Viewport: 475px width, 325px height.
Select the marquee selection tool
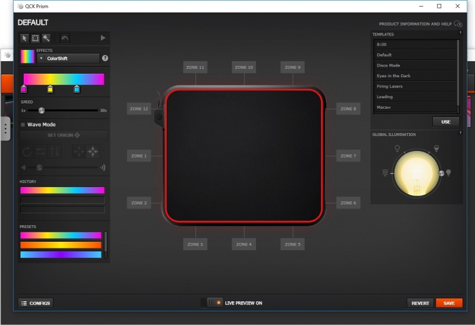coord(36,38)
